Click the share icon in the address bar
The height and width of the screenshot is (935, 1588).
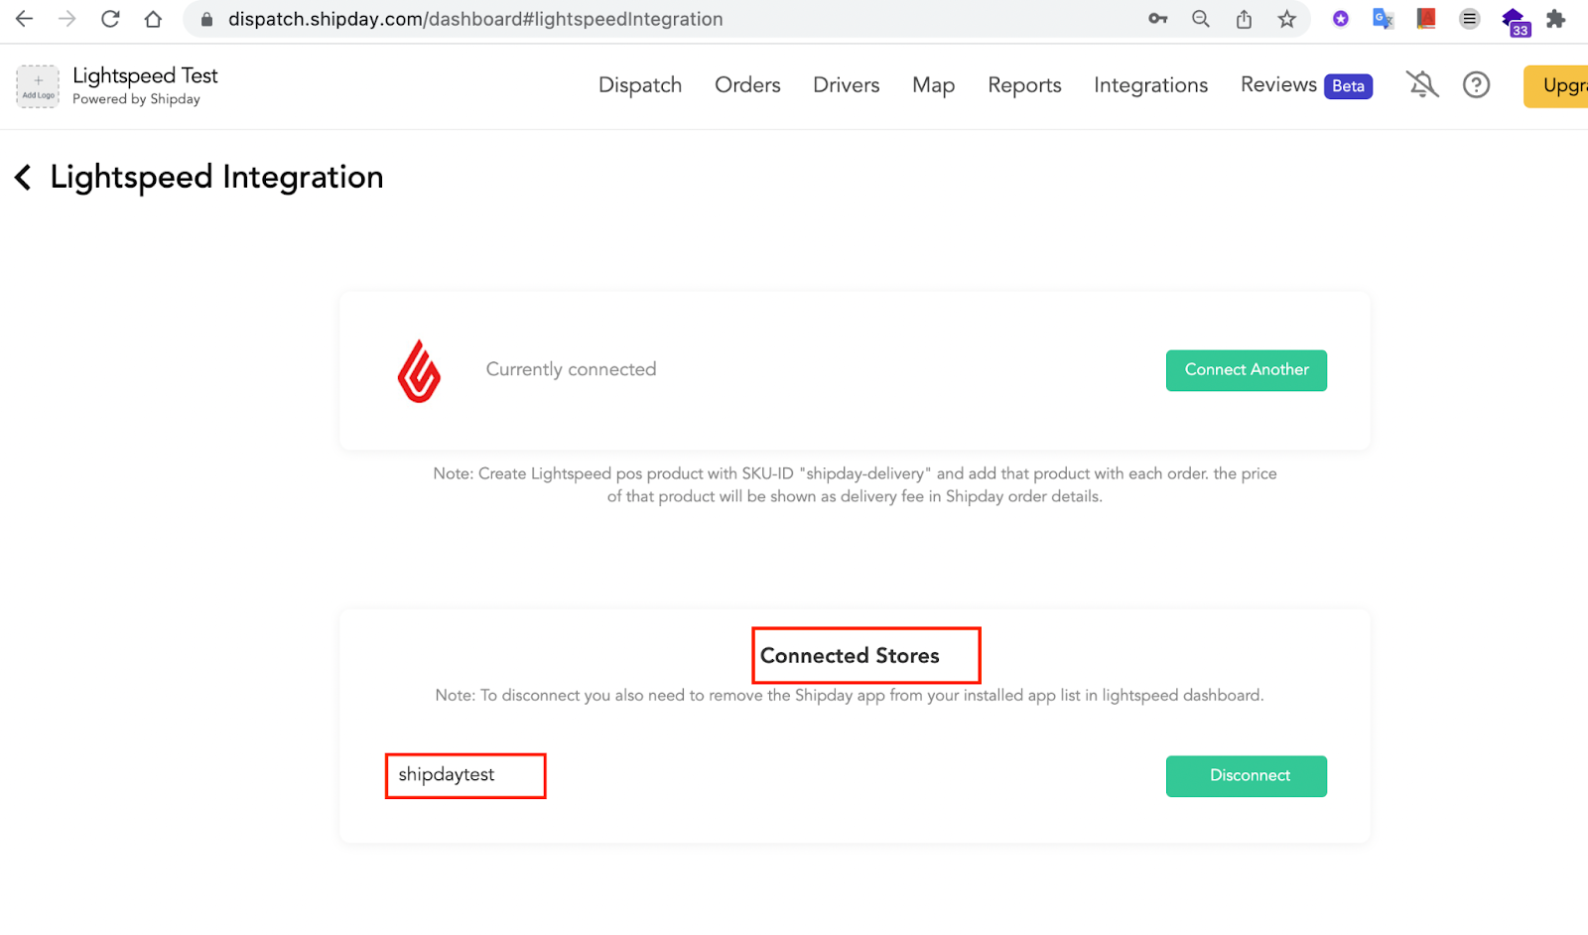[1245, 19]
